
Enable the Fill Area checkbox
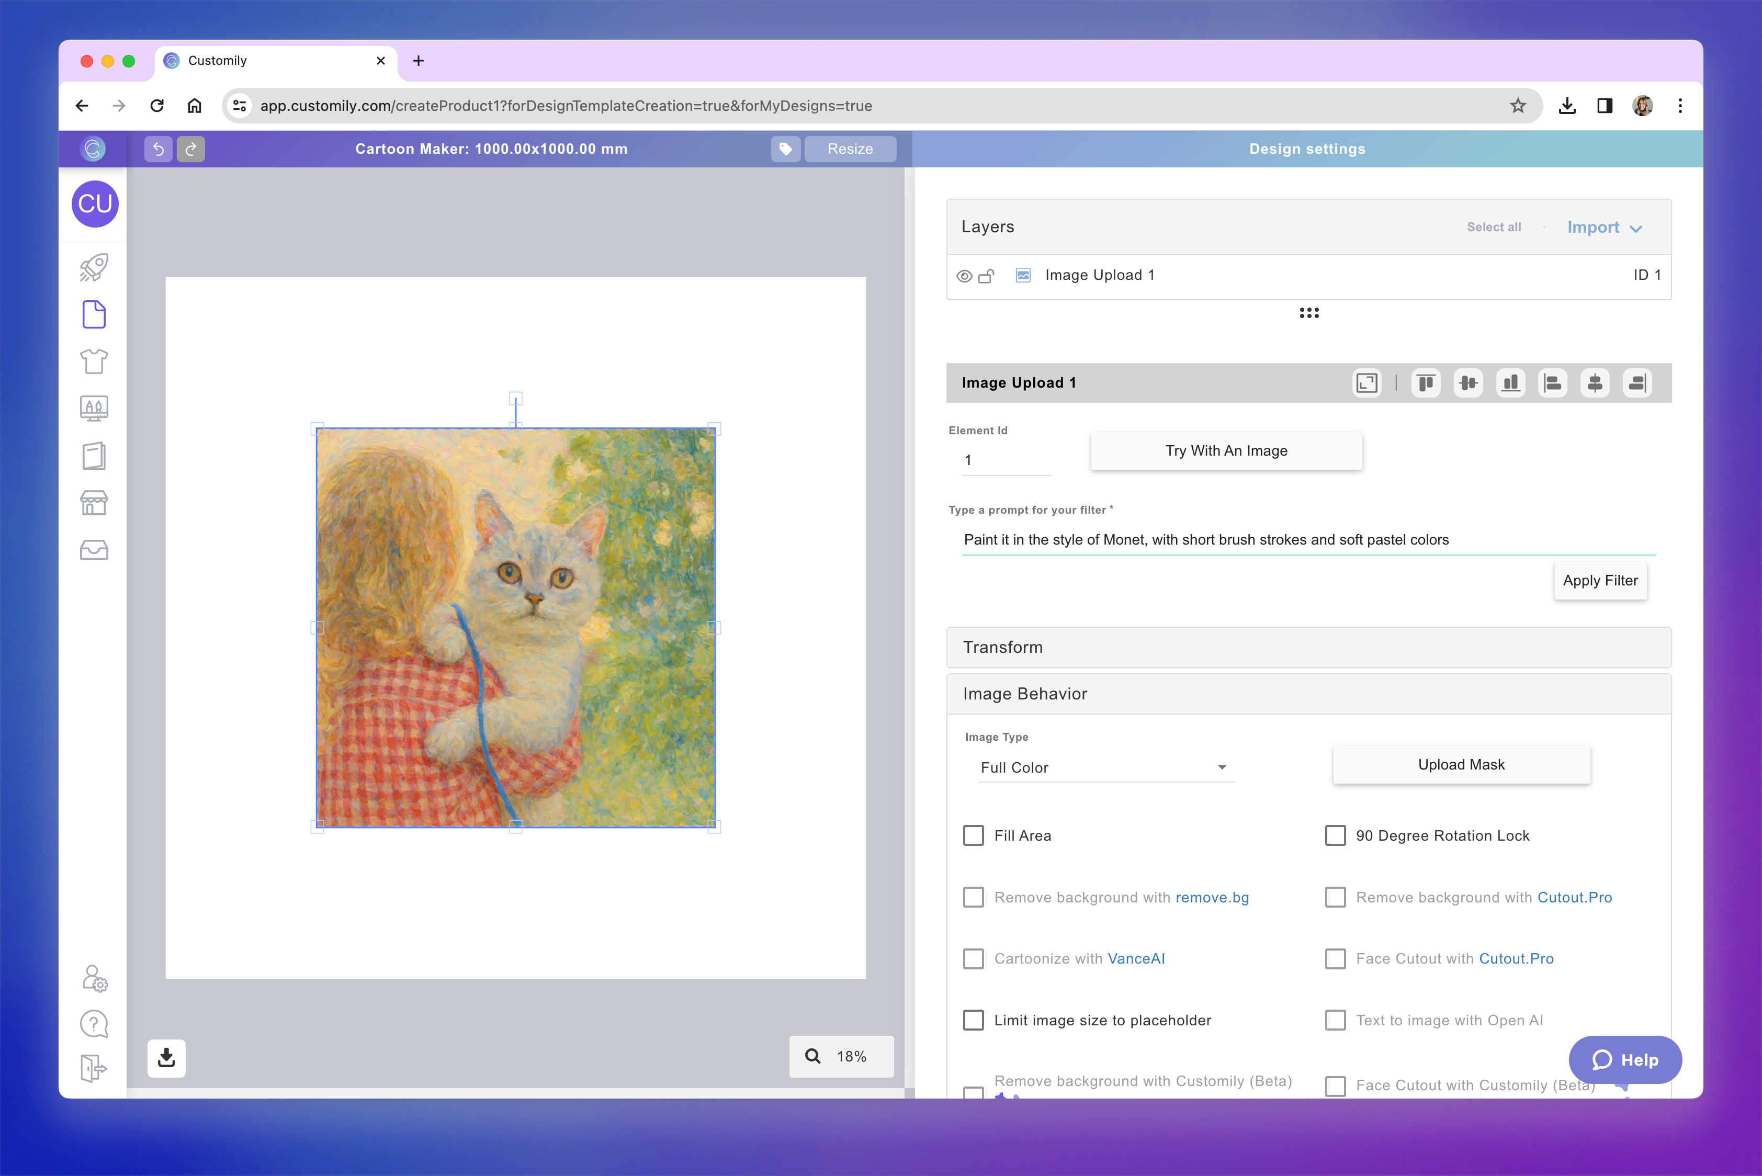tap(974, 835)
